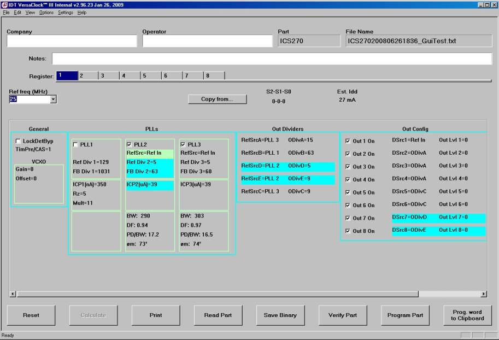Click the Print button
499x340 pixels.
coord(156,315)
